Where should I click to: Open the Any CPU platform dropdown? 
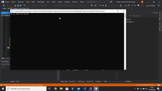point(47,6)
